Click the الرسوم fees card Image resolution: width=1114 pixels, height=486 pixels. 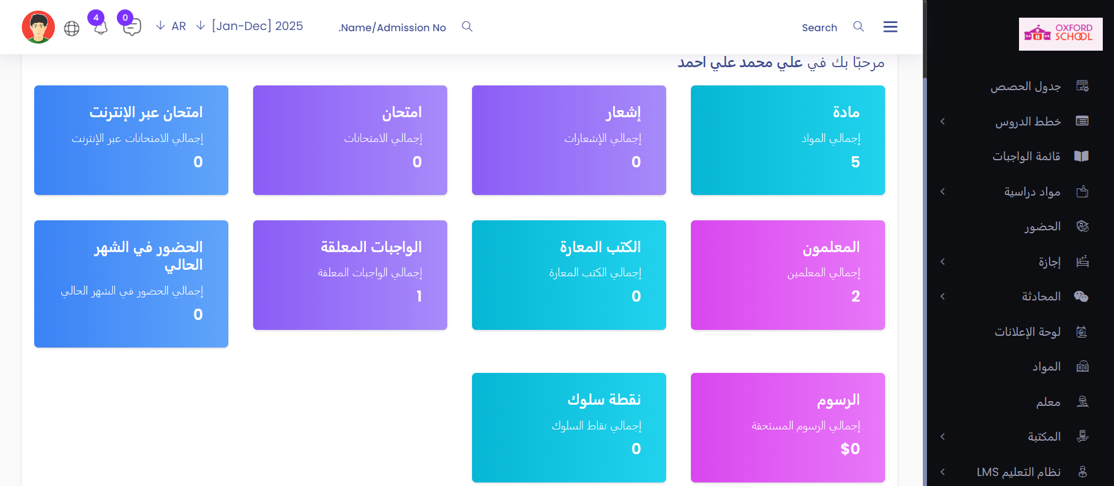click(x=787, y=427)
